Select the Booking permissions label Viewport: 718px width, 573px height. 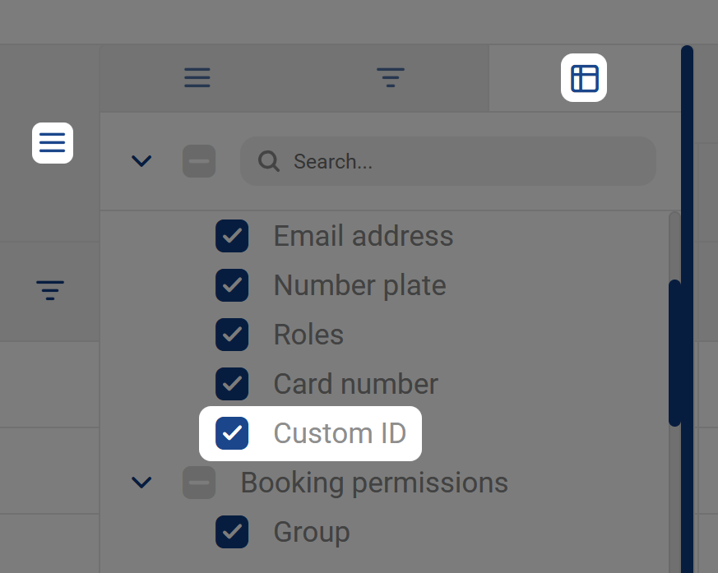click(x=374, y=483)
